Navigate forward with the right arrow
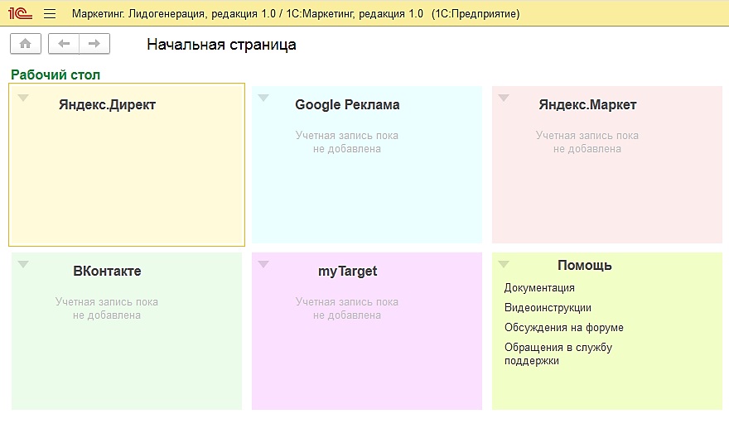Screen dimensions: 729x428 click(94, 44)
